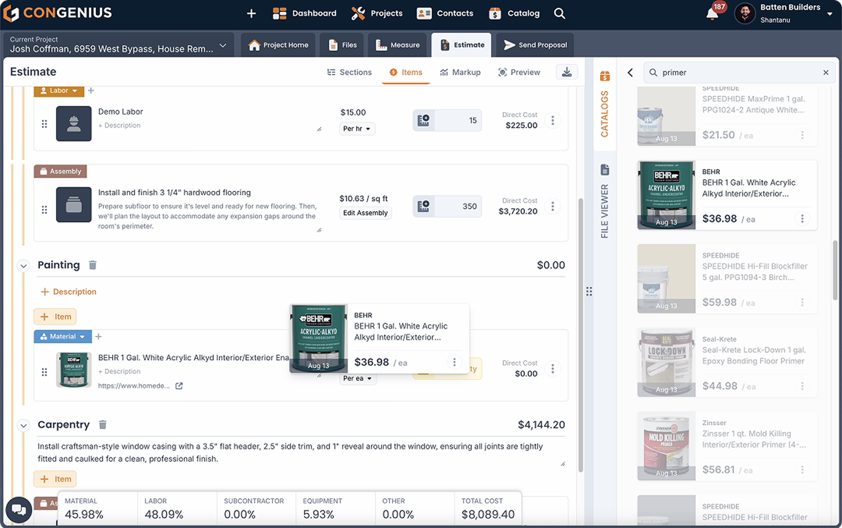842x528 pixels.
Task: Open more options for hardwood flooring assembly
Action: [553, 206]
